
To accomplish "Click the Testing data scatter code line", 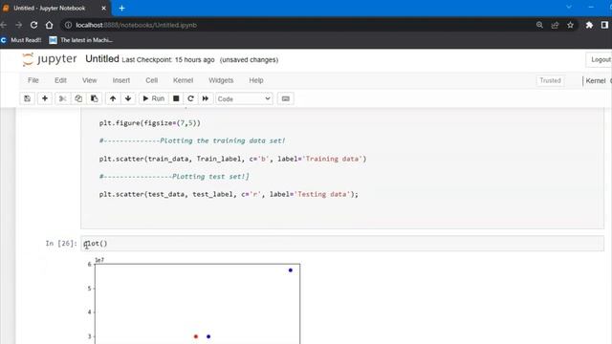I will [229, 194].
